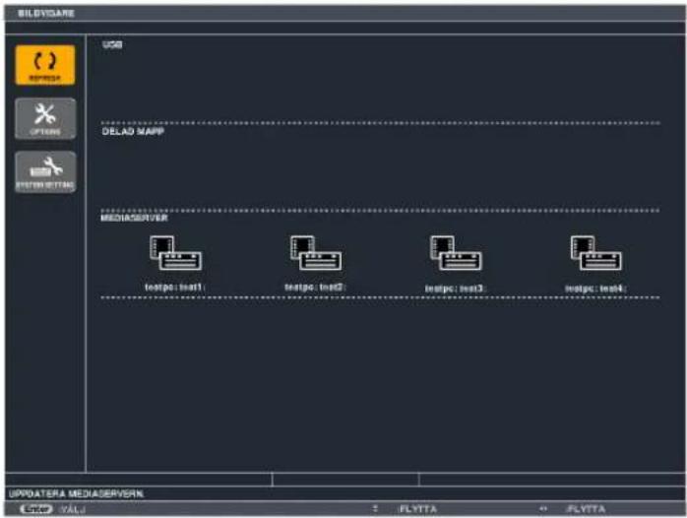Open the System Setting button
The height and width of the screenshot is (518, 687).
[x=45, y=171]
